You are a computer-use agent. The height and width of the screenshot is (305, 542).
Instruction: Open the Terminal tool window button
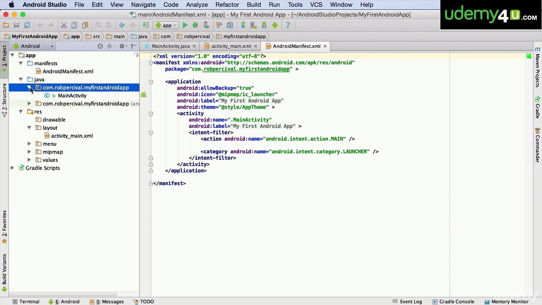click(x=26, y=302)
